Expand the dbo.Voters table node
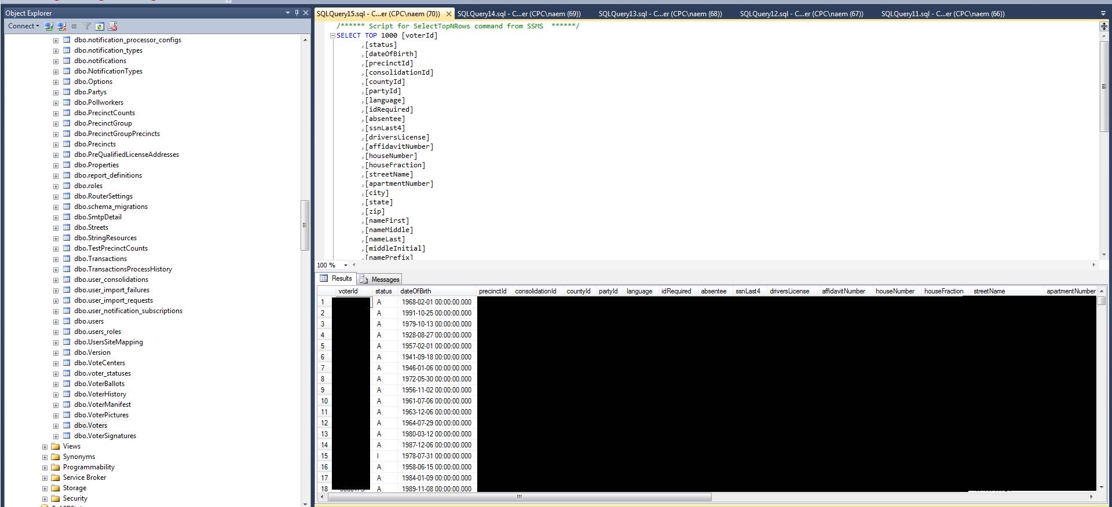Screen dimensions: 1112x507 pyautogui.click(x=56, y=426)
